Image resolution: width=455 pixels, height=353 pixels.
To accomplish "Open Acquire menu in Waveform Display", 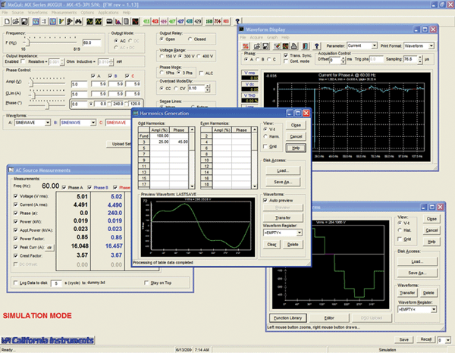I will 256,38.
